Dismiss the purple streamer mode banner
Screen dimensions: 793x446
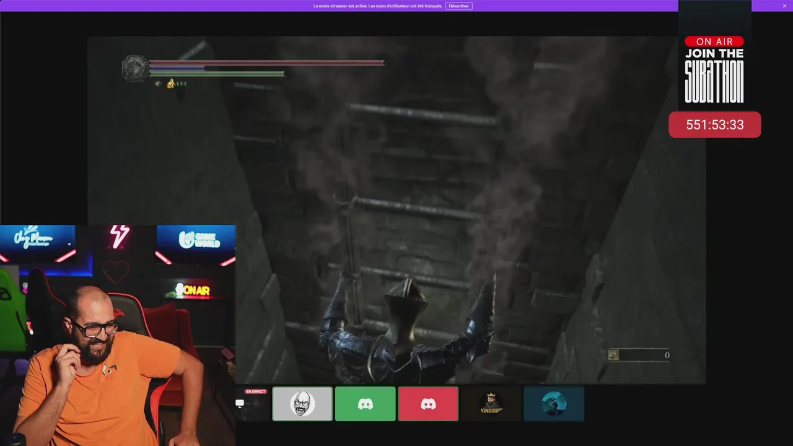(784, 6)
